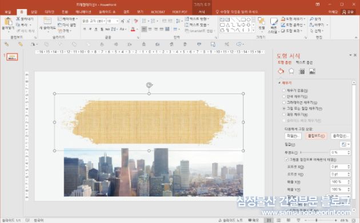Click the 오프셋 X input field
This screenshot has width=360, height=223.
point(338,167)
